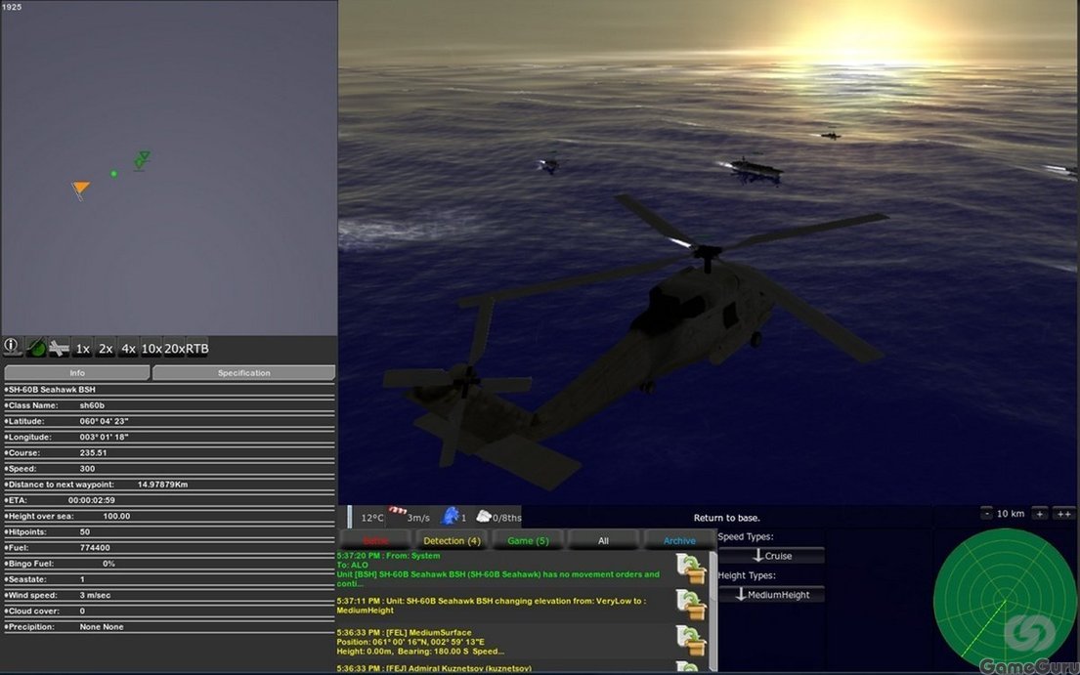Click the carrier ship in the 3D view
Viewport: 1080px width, 675px height.
(x=756, y=169)
